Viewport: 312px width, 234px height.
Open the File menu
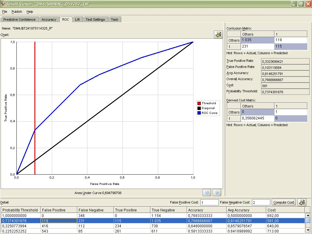[5, 12]
